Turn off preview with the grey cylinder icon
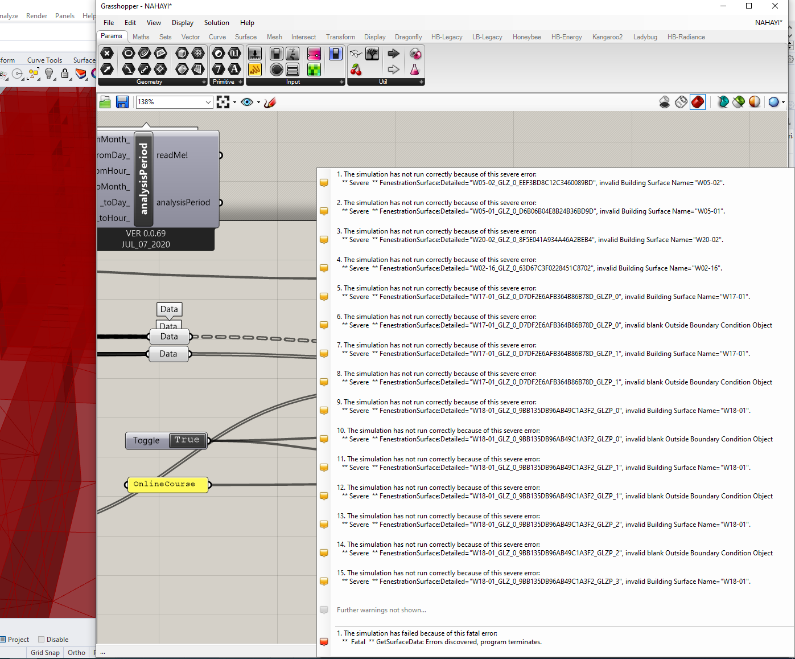The height and width of the screenshot is (659, 795). [x=665, y=102]
